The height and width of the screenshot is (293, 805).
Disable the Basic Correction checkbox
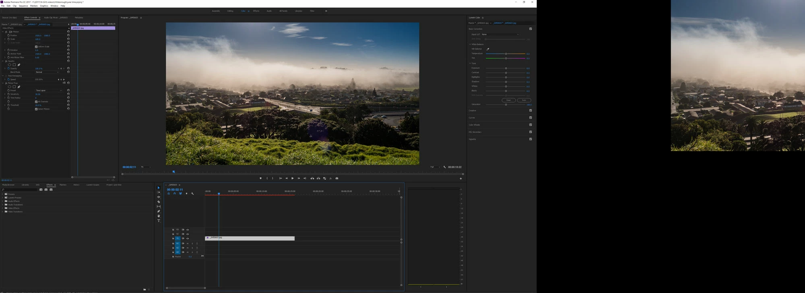pyautogui.click(x=530, y=29)
